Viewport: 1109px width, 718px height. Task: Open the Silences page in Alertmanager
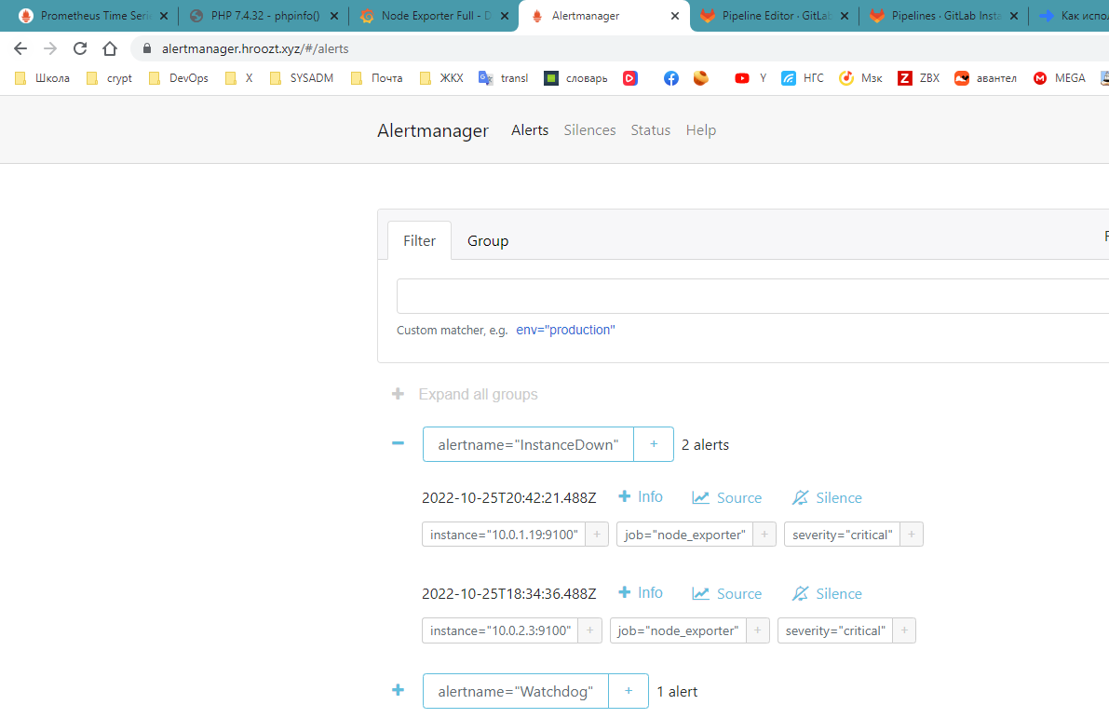point(589,129)
